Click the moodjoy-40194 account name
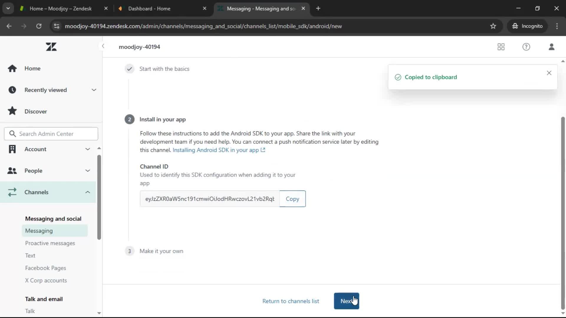566x318 pixels. point(139,47)
